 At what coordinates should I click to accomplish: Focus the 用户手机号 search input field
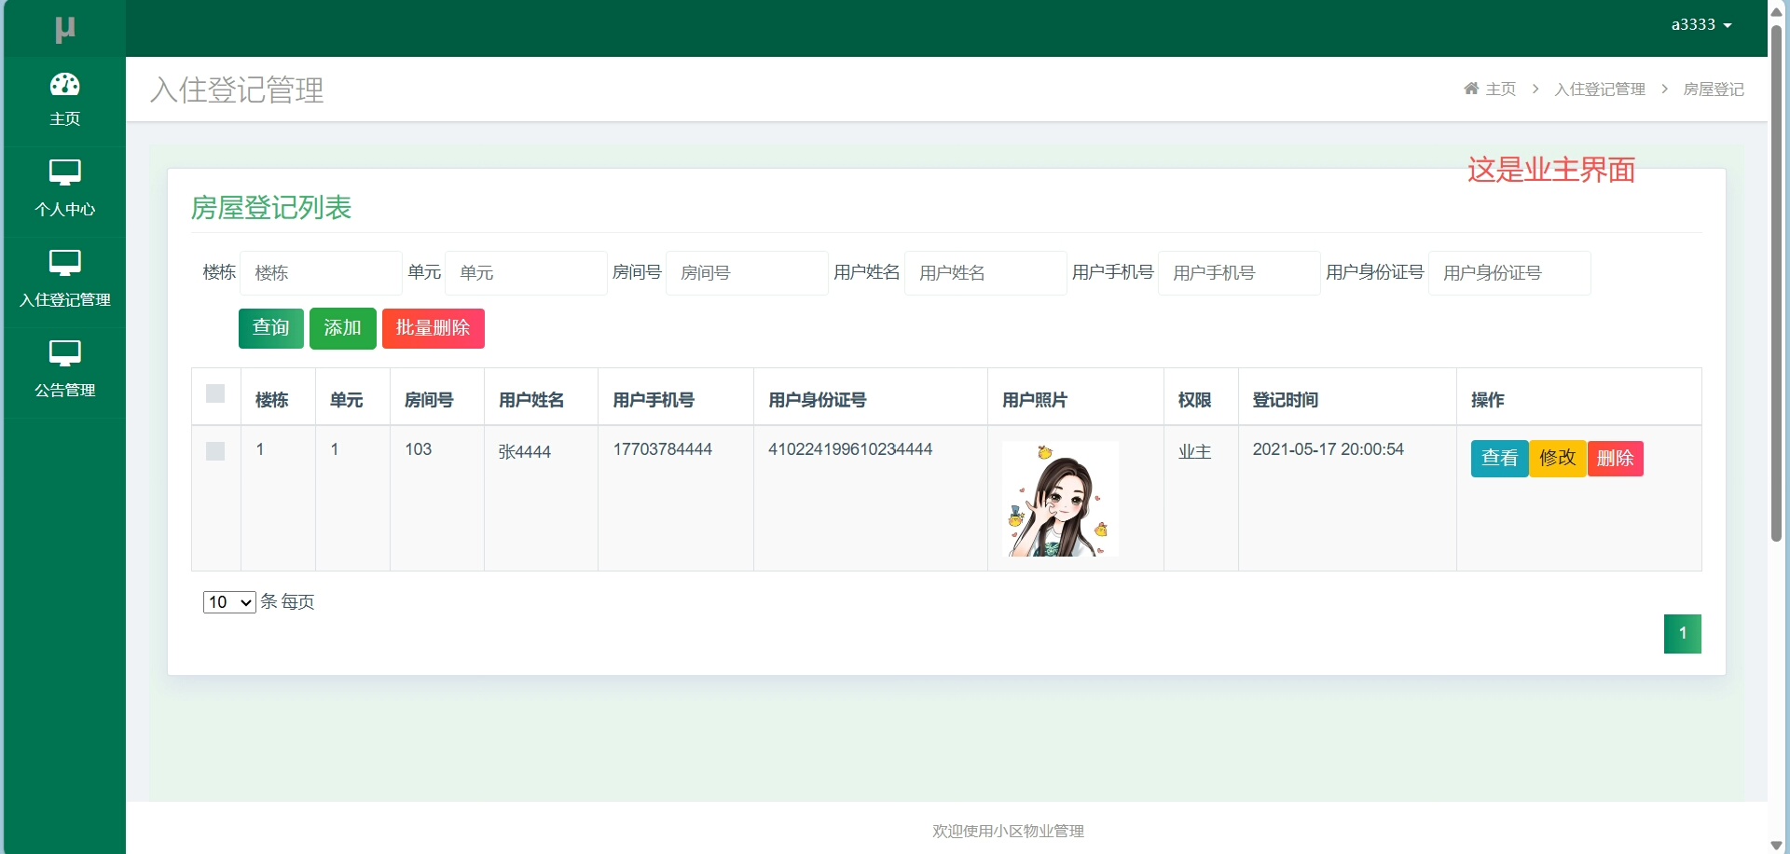[x=1239, y=273]
